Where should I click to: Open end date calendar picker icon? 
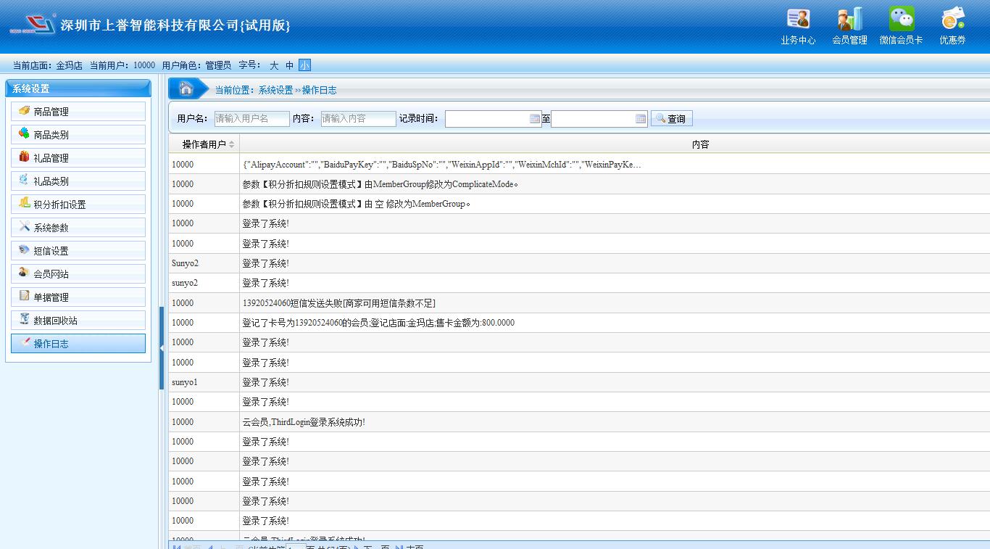(x=641, y=119)
